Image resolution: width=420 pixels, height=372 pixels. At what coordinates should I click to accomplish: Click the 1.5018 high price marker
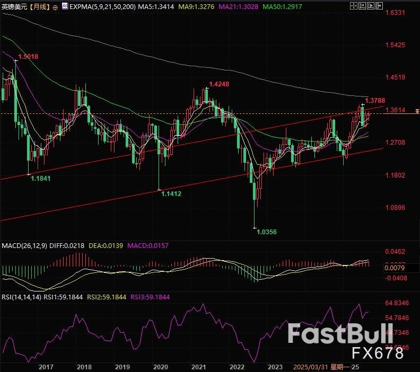pos(28,56)
